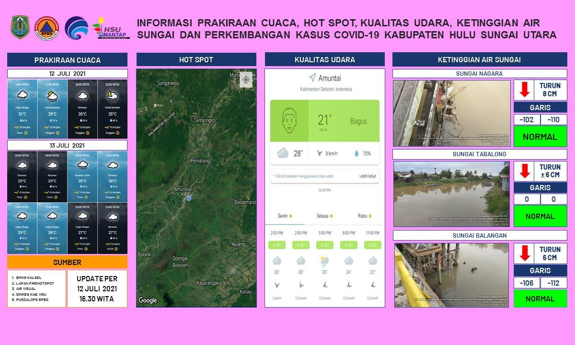Click the blue location dot near Amuntai
This screenshot has width=575, height=345.
(189, 198)
